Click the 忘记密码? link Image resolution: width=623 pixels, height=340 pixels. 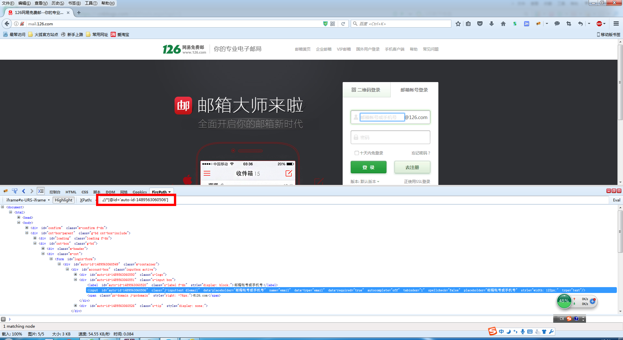[x=421, y=153]
